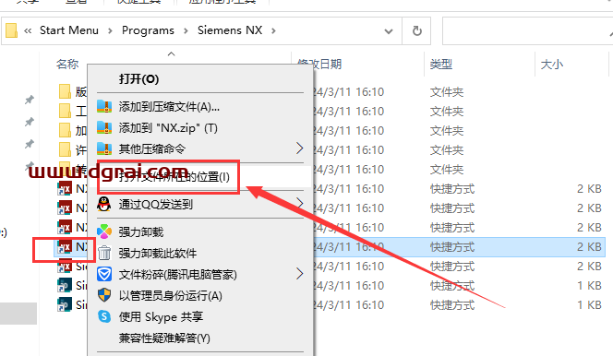Show hidden breadcrumb path via « chevron
The height and width of the screenshot is (356, 613).
(28, 30)
